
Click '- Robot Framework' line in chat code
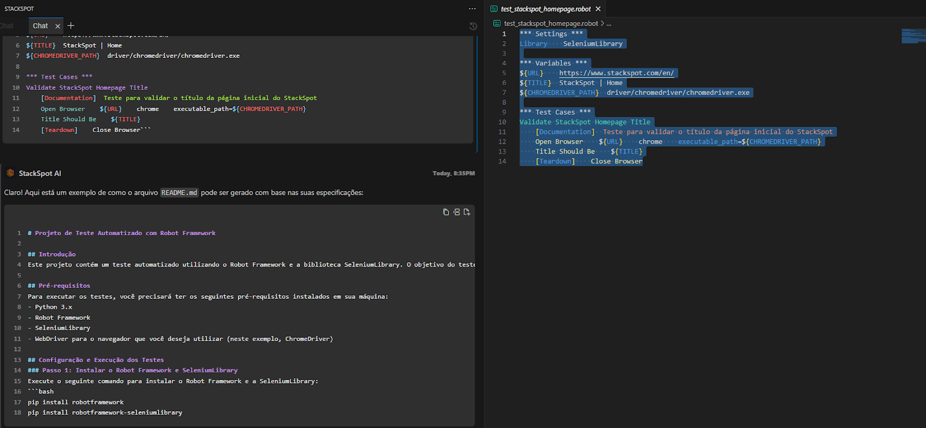pyautogui.click(x=59, y=317)
